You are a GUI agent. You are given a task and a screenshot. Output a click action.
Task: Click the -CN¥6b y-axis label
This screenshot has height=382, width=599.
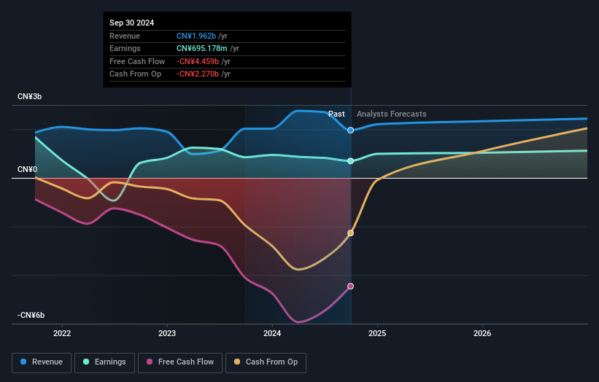(31, 315)
